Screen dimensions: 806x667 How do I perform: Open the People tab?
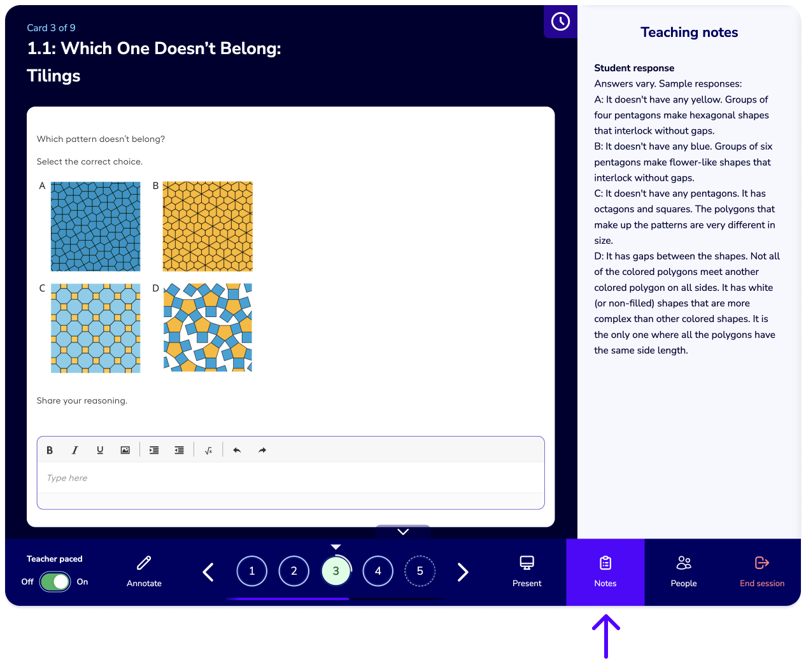click(x=684, y=572)
